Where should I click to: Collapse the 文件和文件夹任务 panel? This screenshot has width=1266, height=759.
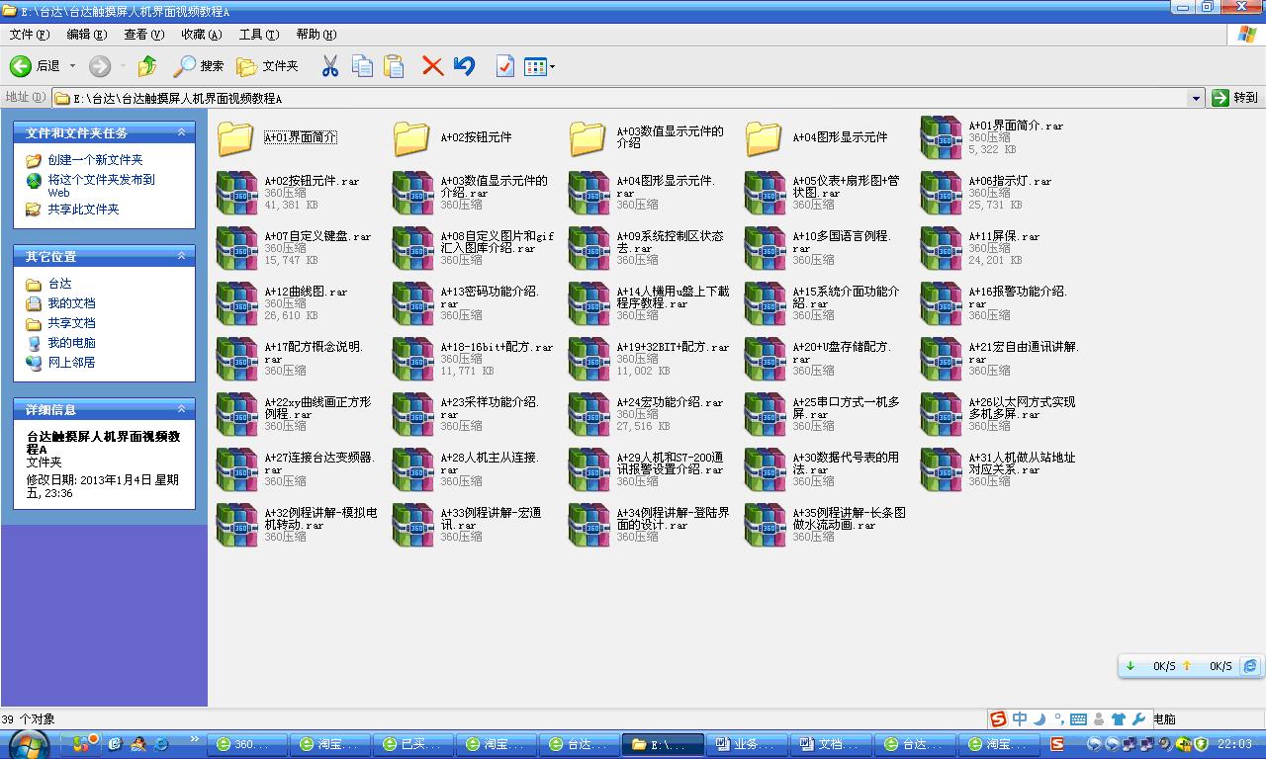point(181,132)
